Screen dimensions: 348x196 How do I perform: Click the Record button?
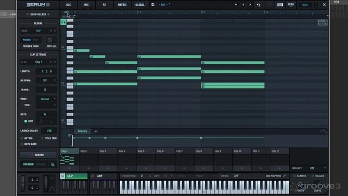[38, 155]
